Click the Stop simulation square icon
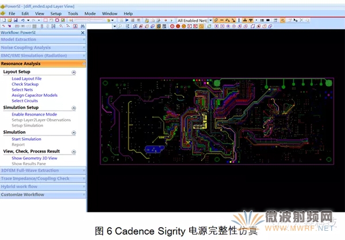 133,20
